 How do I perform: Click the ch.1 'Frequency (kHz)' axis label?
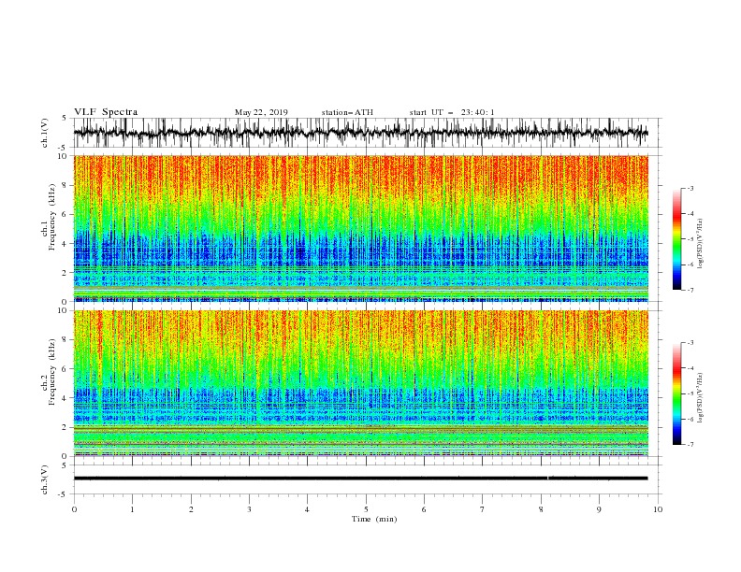click(52, 217)
